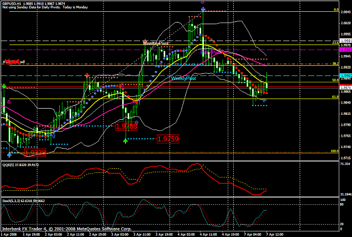
Task: Click 80 on the Stochastic scale
Action: click(342, 204)
